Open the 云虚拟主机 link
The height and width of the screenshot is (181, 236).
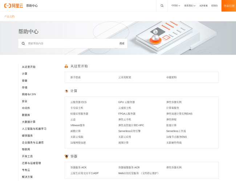click(125, 108)
